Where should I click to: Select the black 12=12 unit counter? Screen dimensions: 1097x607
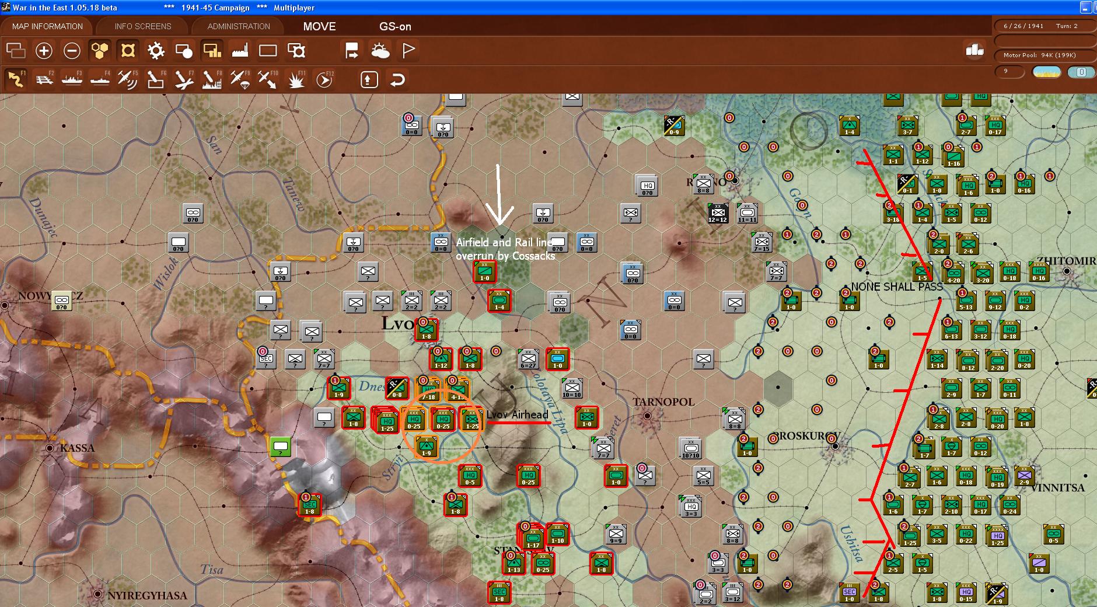(717, 213)
